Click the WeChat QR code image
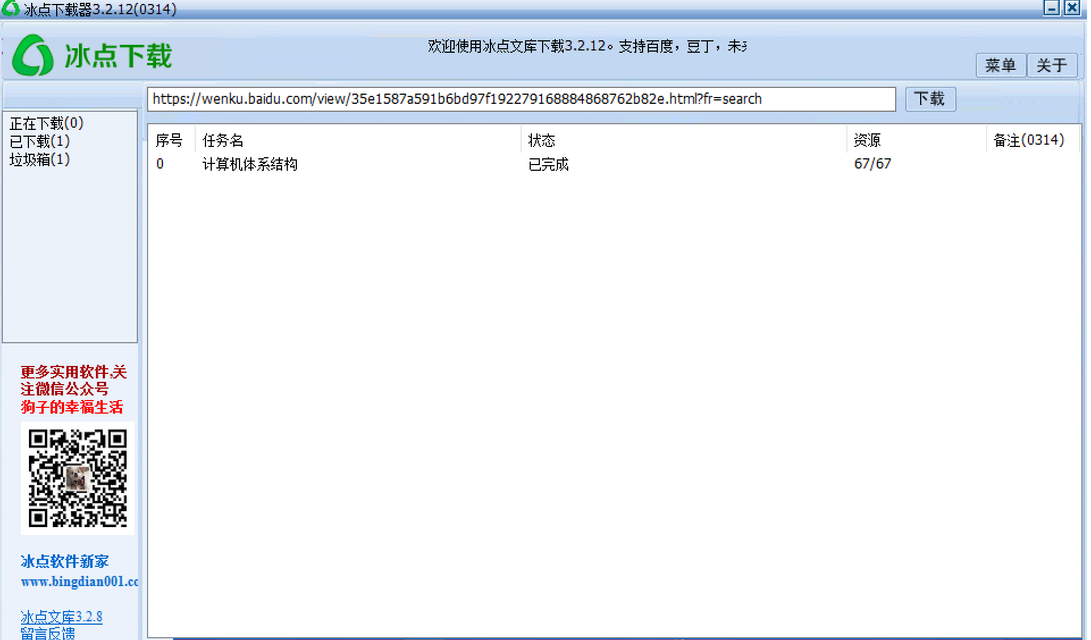This screenshot has width=1091, height=640. coord(78,478)
